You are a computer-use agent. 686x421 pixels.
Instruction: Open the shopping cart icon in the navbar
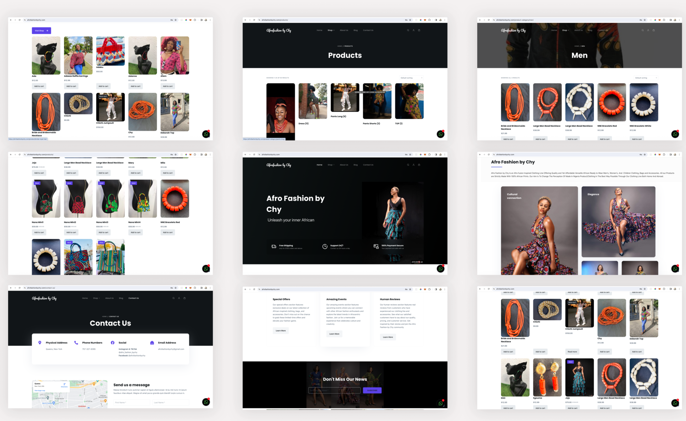(x=419, y=30)
